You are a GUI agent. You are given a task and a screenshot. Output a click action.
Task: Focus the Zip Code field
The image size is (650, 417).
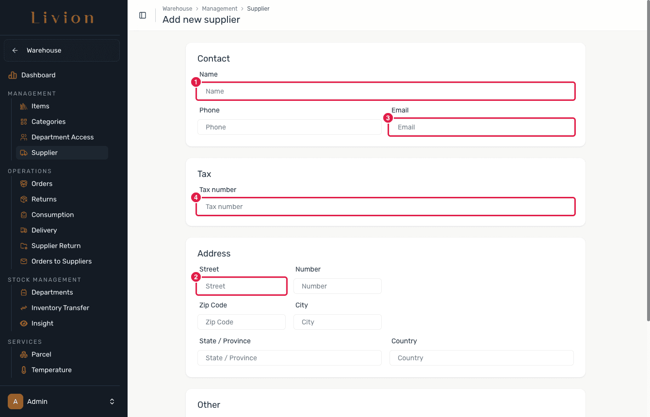pyautogui.click(x=242, y=322)
